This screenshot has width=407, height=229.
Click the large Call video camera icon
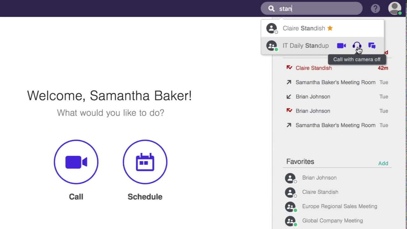coord(76,162)
